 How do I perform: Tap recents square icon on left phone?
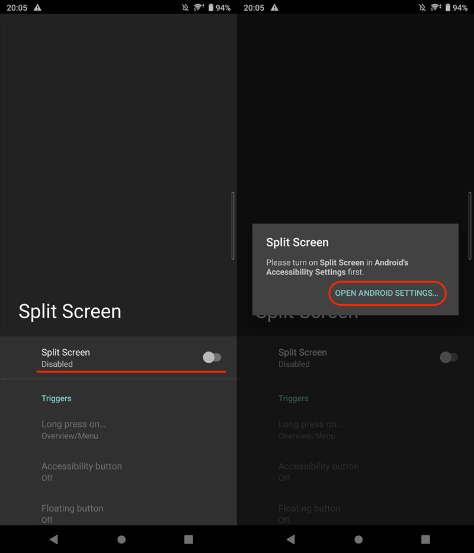(188, 539)
